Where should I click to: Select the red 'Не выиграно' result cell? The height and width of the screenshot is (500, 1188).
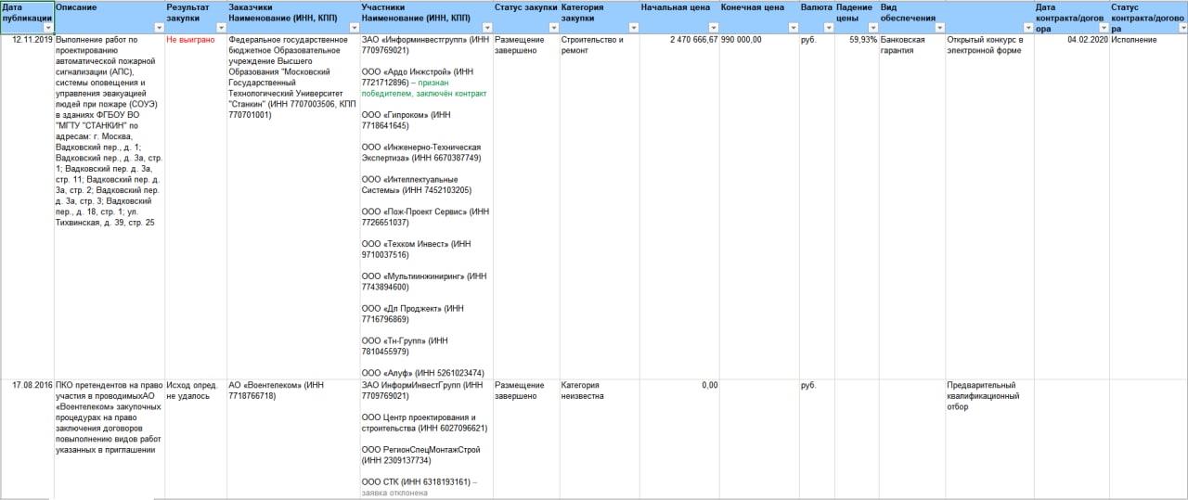point(196,207)
